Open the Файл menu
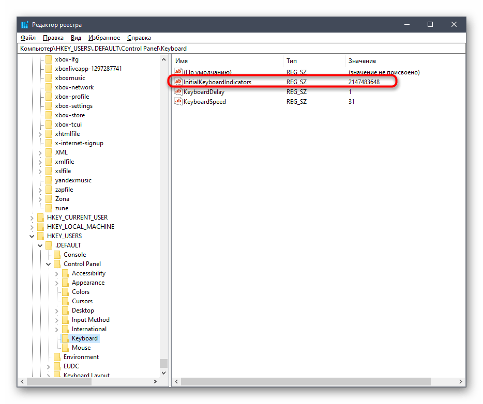Screen dimensions: 483x404 [28, 38]
